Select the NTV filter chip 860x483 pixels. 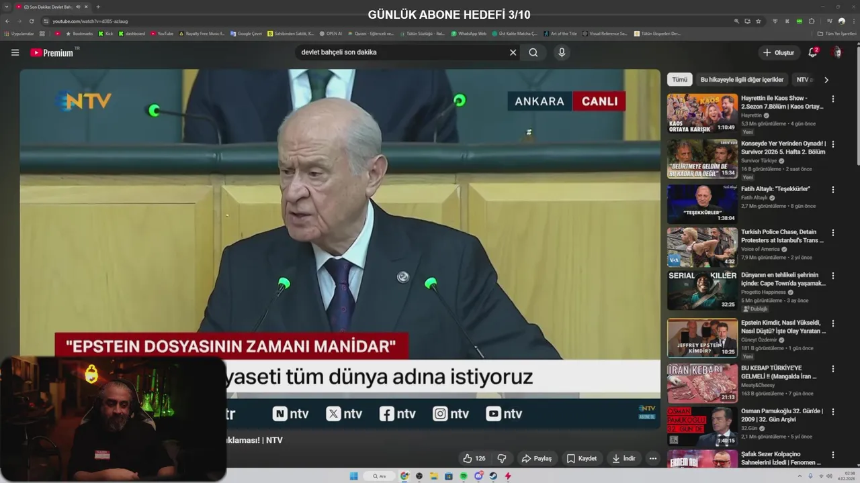[x=804, y=80]
